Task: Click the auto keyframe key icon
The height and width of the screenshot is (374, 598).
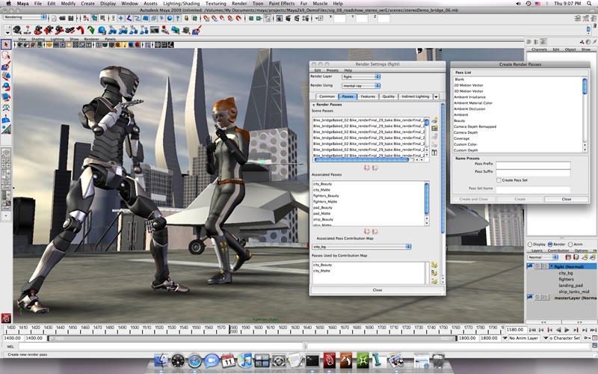Action: click(588, 338)
